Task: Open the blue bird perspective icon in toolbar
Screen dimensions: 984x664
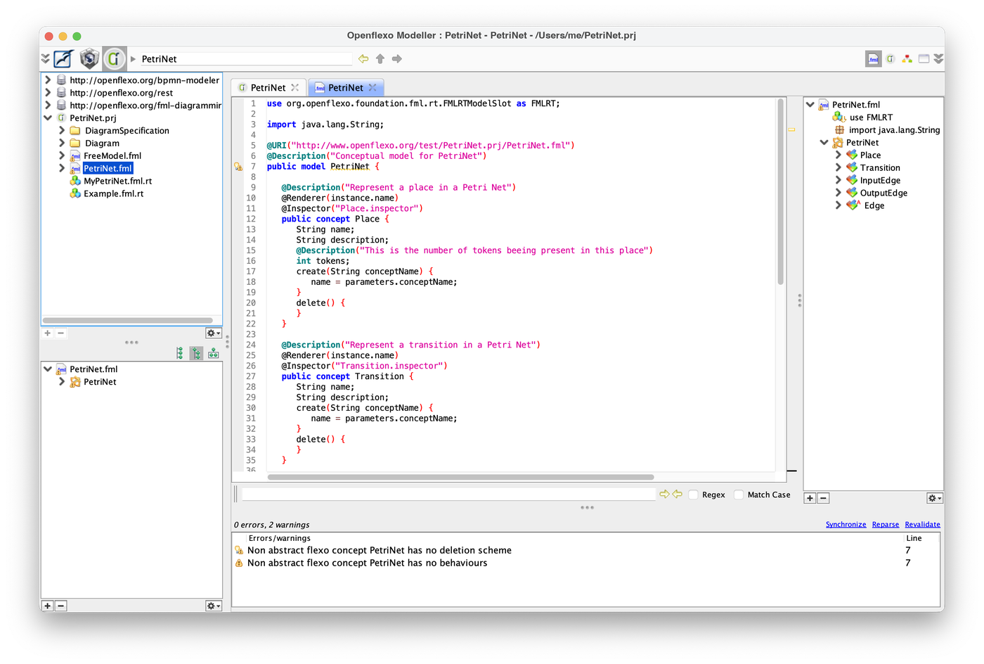Action: 64,58
